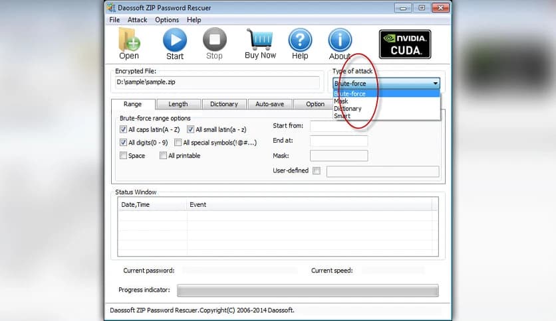Click the 'Current password:' label
The height and width of the screenshot is (321, 556).
click(x=149, y=271)
